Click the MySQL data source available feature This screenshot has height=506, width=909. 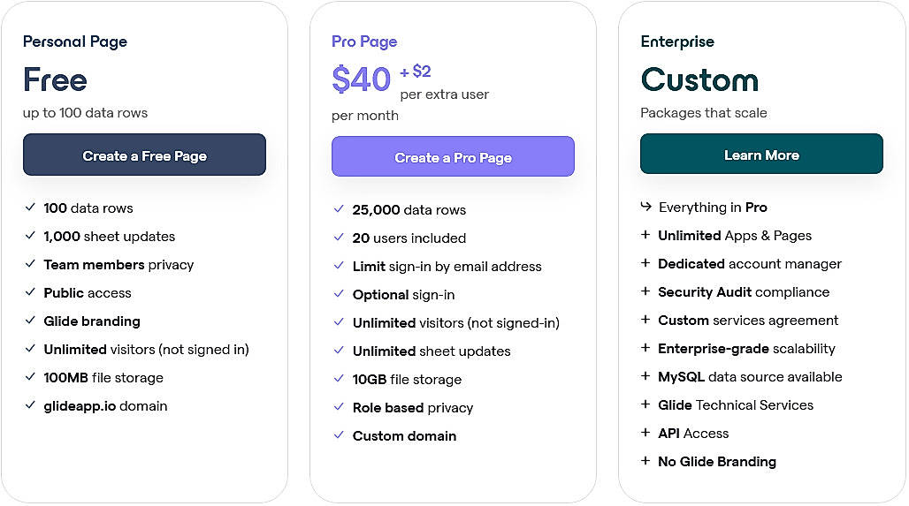pyautogui.click(x=750, y=377)
